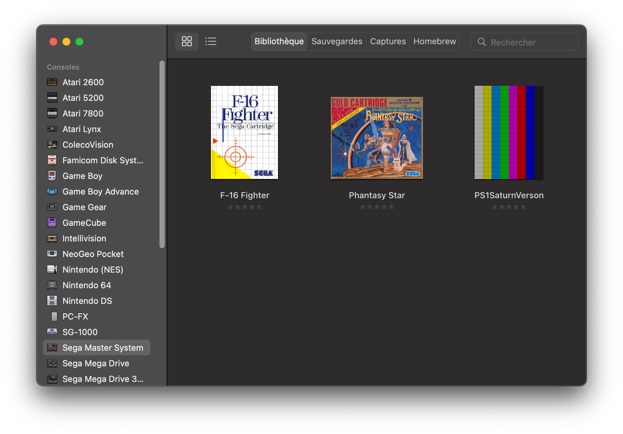
Task: Click the Nintendo (NES) console icon
Action: pos(52,269)
